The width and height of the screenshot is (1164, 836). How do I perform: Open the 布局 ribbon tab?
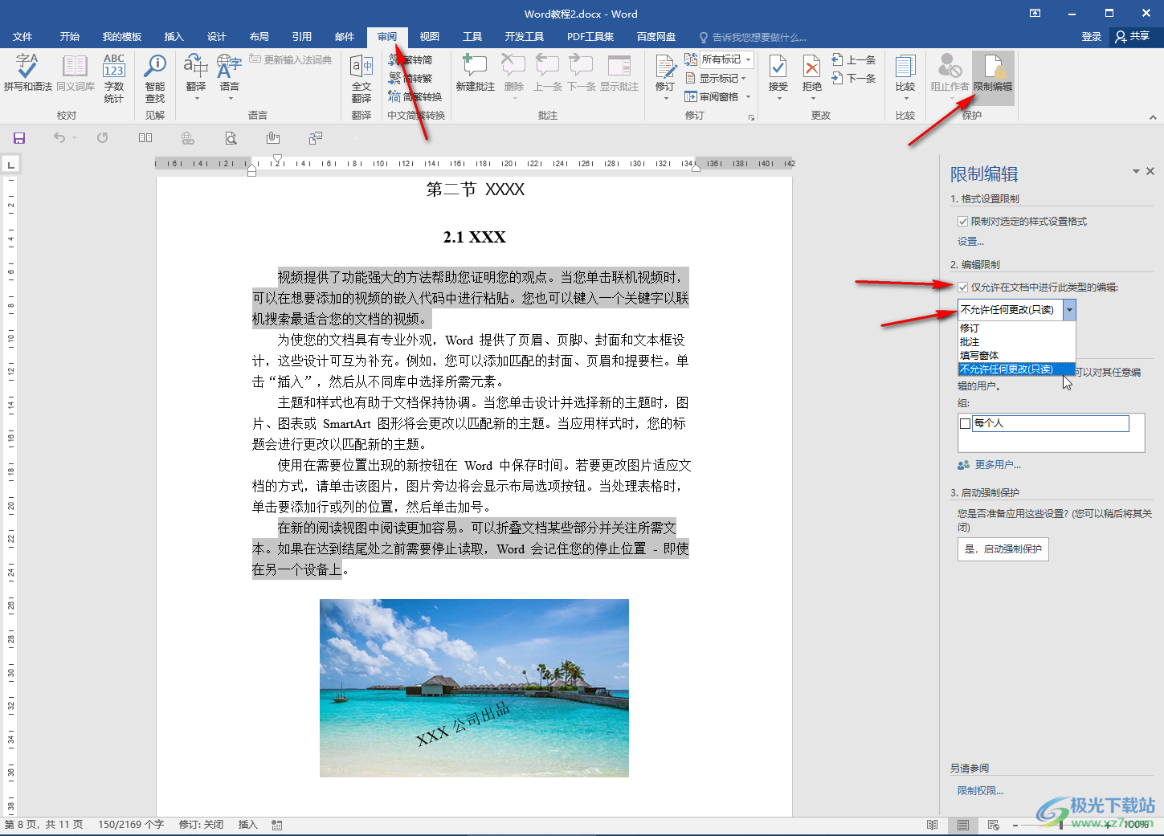click(x=259, y=37)
